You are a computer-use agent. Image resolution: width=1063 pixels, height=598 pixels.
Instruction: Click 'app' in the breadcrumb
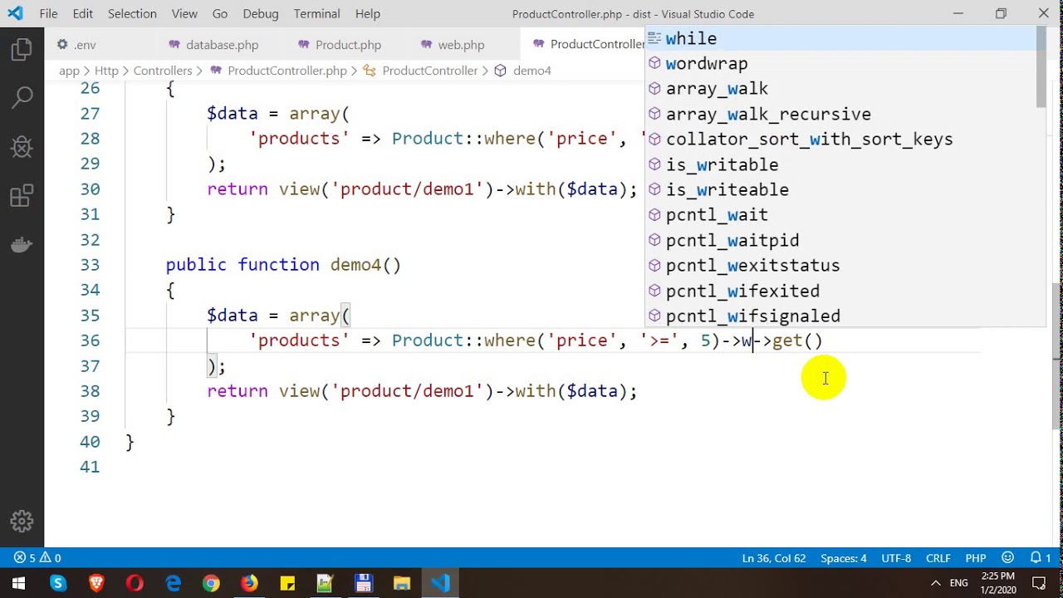pyautogui.click(x=69, y=71)
